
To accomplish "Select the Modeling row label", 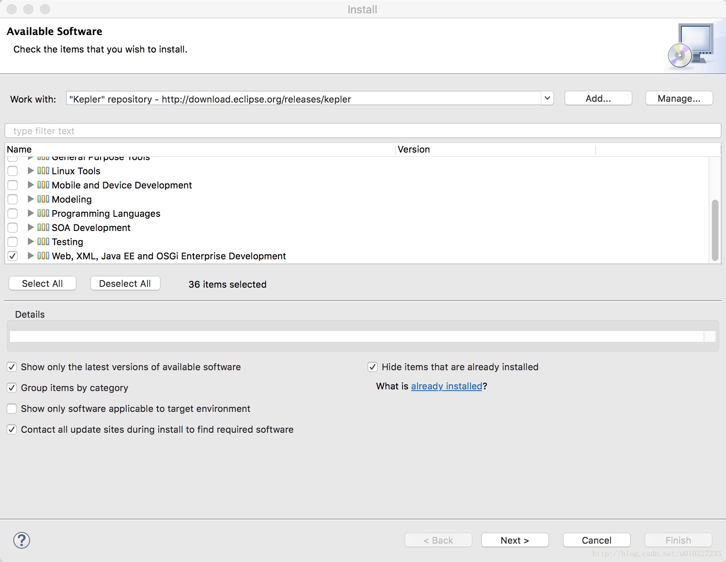I will pyautogui.click(x=72, y=199).
